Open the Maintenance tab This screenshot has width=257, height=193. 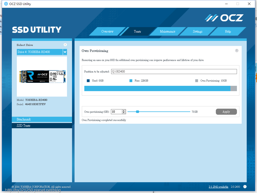[168, 31]
